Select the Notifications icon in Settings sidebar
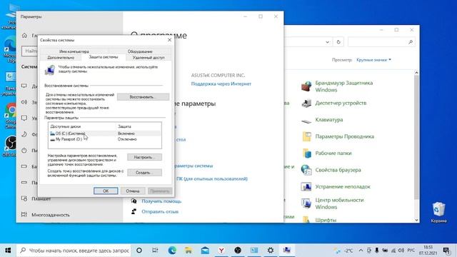The image size is (457, 257). coord(24,118)
